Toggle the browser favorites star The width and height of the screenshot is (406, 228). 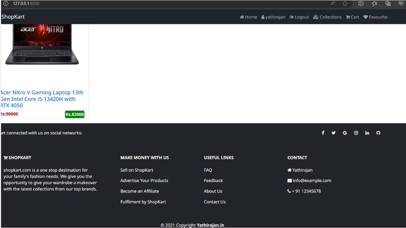(345, 3)
